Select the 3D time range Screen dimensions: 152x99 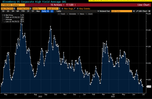pyautogui.click(x=8, y=11)
